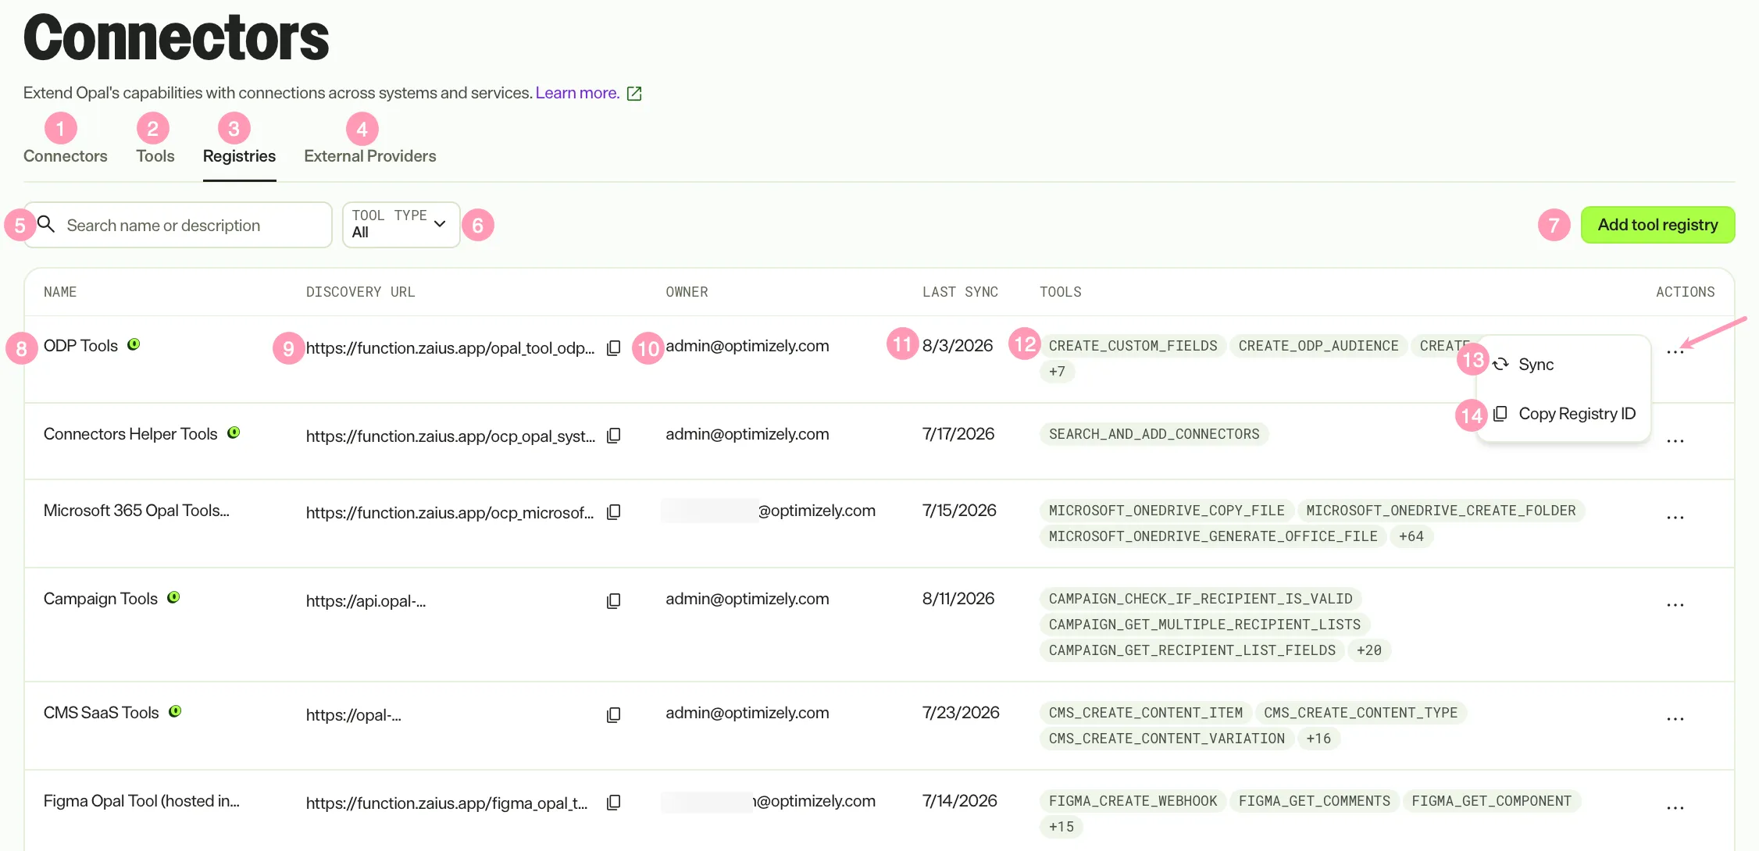Image resolution: width=1759 pixels, height=851 pixels.
Task: Click the Add tool registry button
Action: pos(1657,225)
